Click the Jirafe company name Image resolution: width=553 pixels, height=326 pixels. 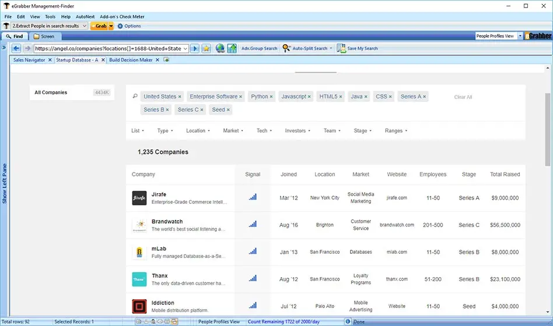click(159, 194)
